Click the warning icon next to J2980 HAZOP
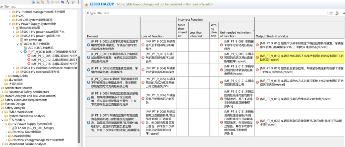 (86, 4)
